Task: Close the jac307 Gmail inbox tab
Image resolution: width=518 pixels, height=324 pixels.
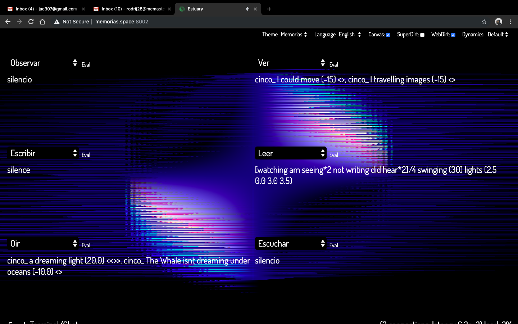Action: click(83, 9)
